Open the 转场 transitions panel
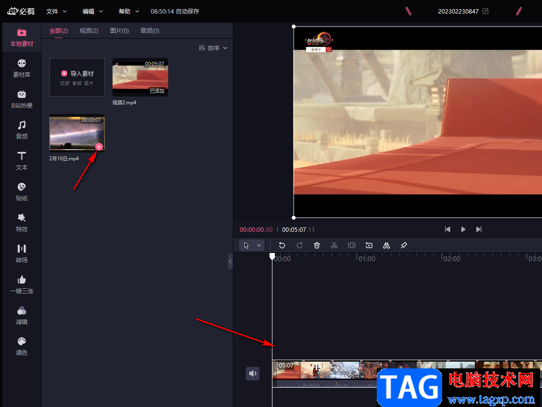 click(21, 254)
